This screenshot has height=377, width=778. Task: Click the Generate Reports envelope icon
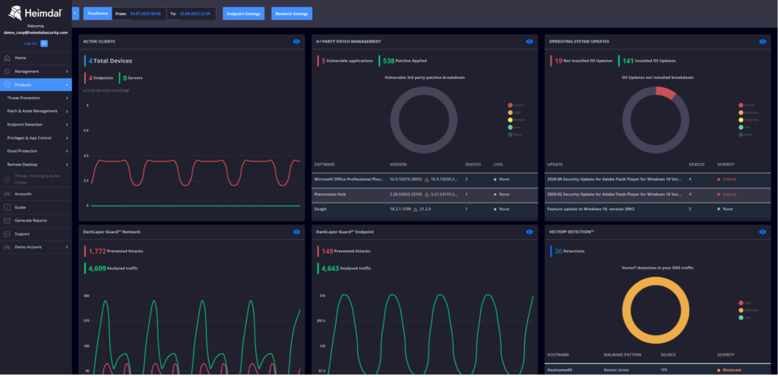pyautogui.click(x=7, y=221)
